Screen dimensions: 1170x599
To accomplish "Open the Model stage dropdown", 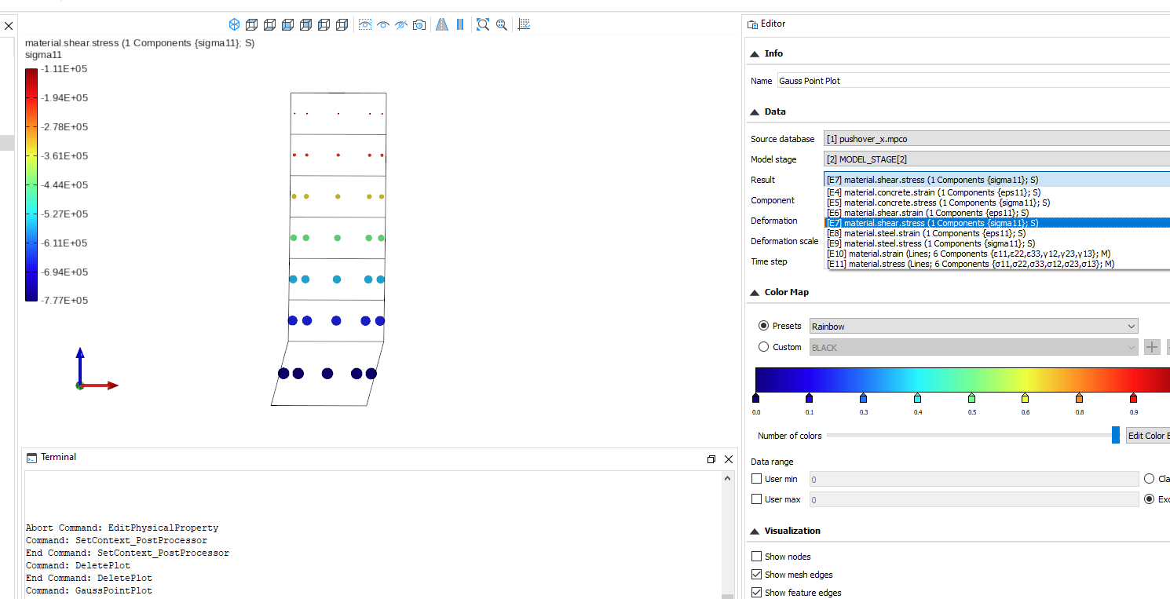I will 996,159.
